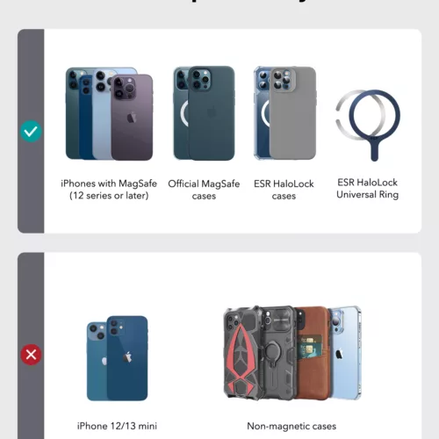Click the 'Official MagSafe cases' label
The image size is (439, 439).
(204, 190)
